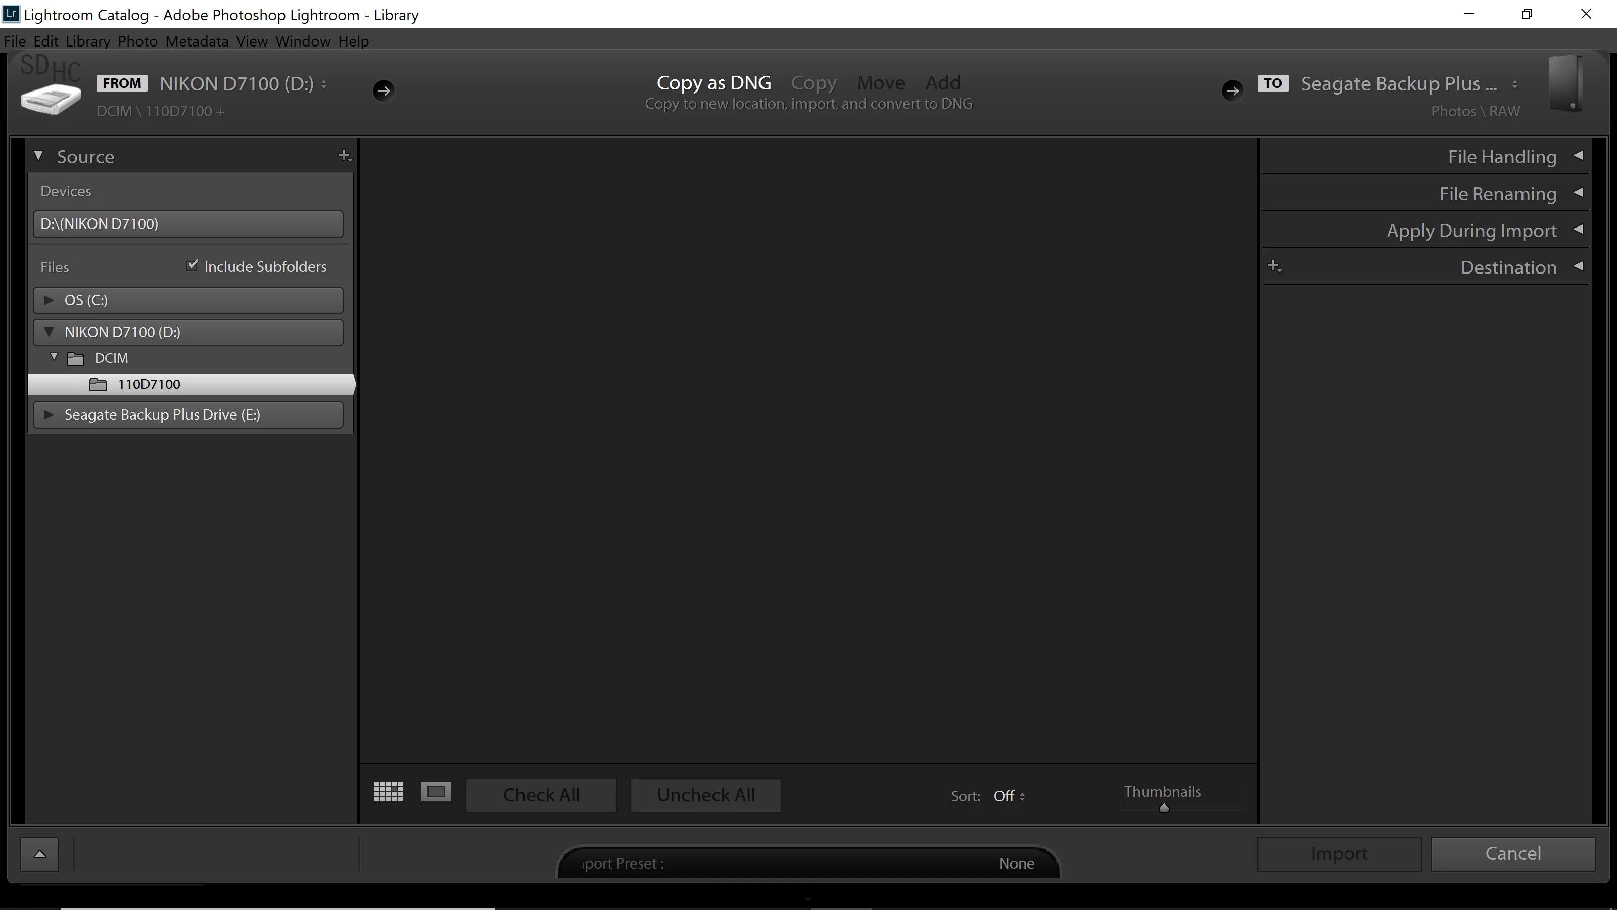Switch to loupe view icon

(x=436, y=792)
